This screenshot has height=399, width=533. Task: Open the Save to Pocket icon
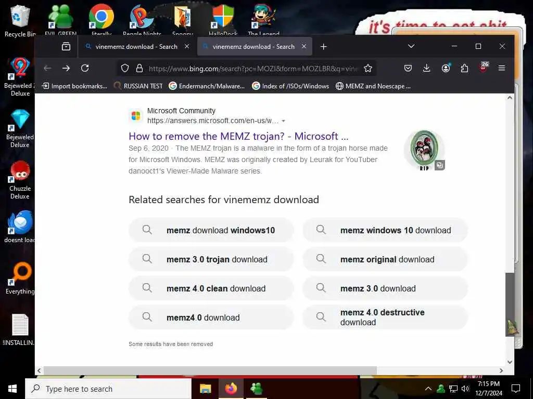[408, 68]
